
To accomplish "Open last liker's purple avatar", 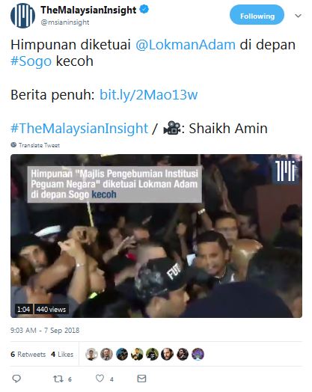I will click(x=198, y=355).
